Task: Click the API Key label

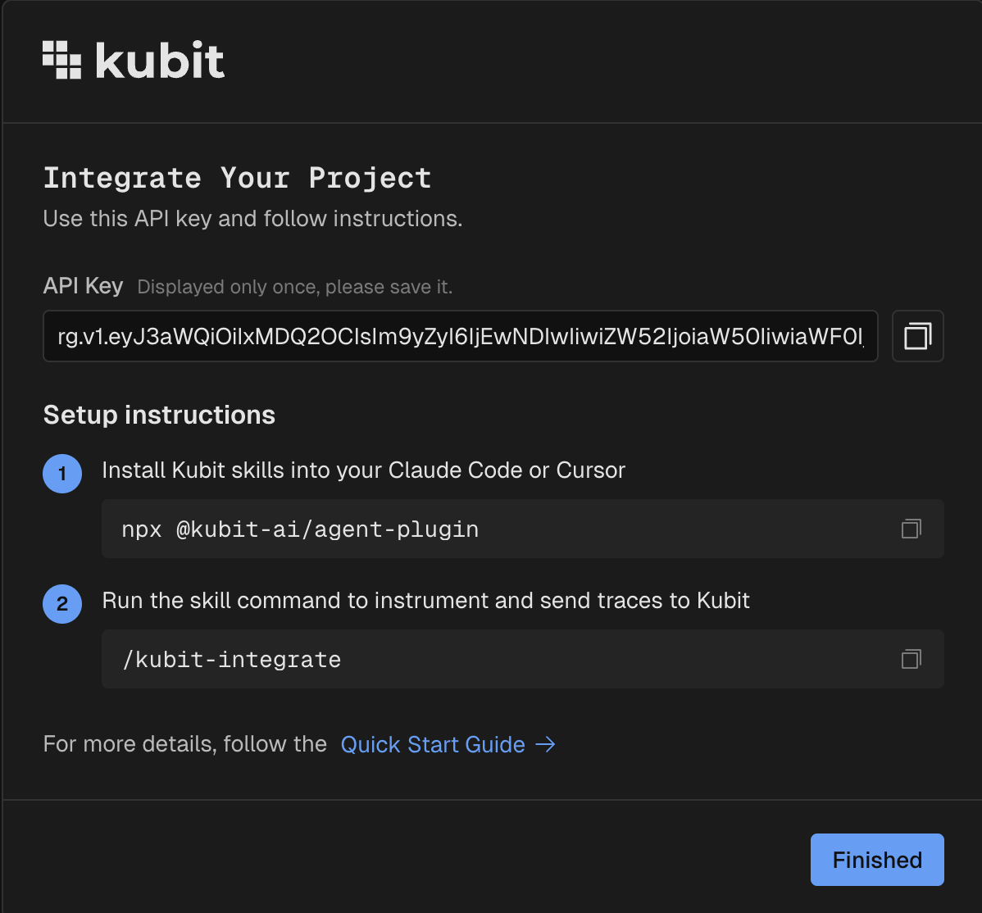Action: (83, 286)
